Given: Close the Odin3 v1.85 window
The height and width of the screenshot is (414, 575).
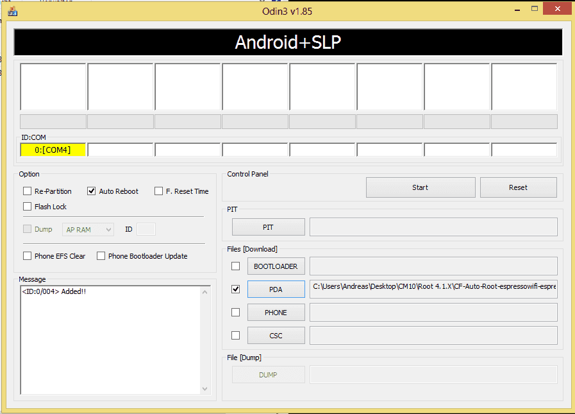Looking at the screenshot, I should tap(558, 9).
